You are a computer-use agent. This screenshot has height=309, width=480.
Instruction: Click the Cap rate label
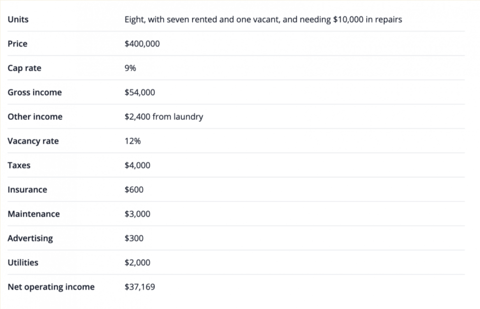pos(25,68)
